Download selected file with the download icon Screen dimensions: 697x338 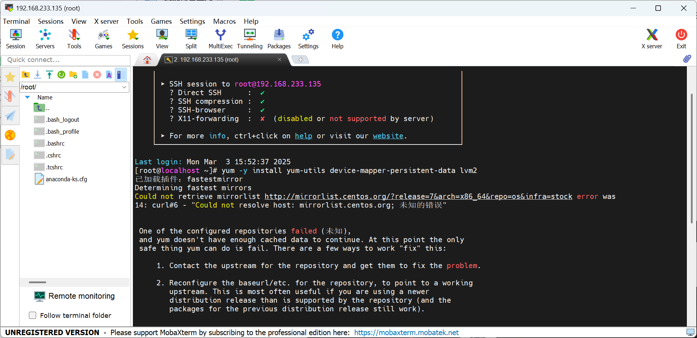click(38, 75)
